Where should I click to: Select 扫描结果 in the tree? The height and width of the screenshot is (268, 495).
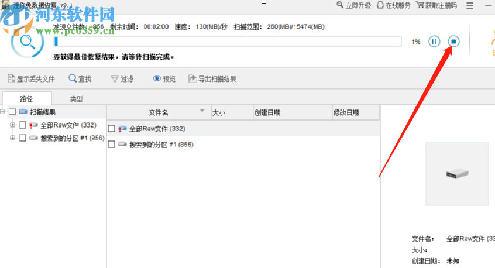43,112
